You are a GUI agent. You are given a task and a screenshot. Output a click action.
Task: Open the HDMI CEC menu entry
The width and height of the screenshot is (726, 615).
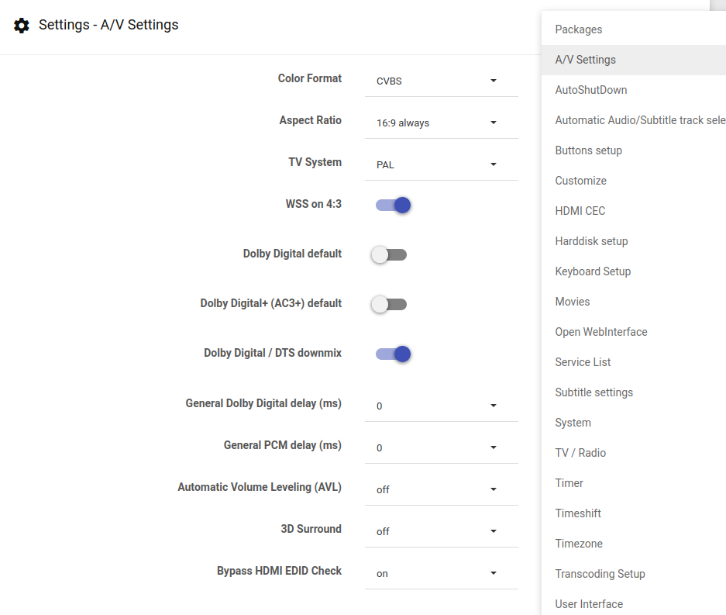[x=580, y=211]
